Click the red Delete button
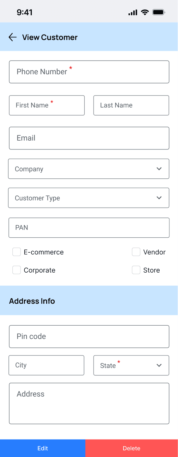178x457 pixels. point(132,448)
